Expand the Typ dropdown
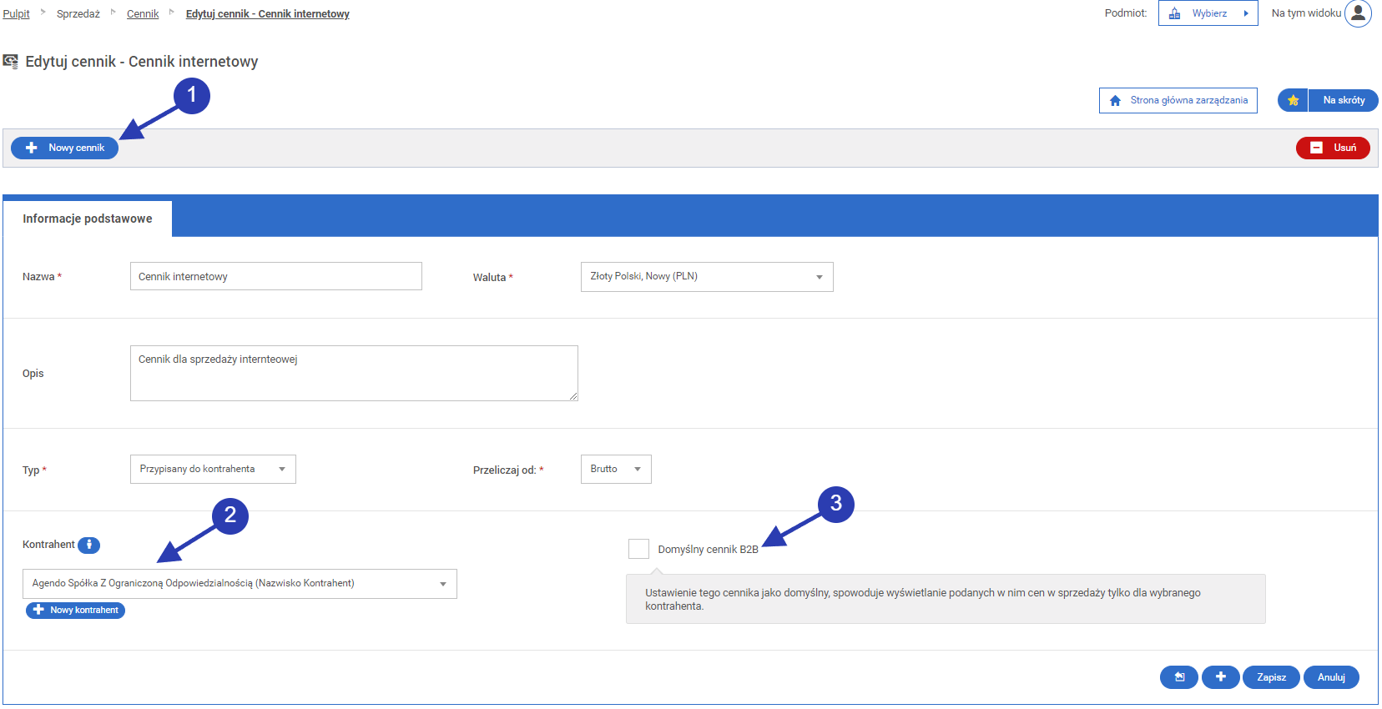The height and width of the screenshot is (709, 1382). 213,470
